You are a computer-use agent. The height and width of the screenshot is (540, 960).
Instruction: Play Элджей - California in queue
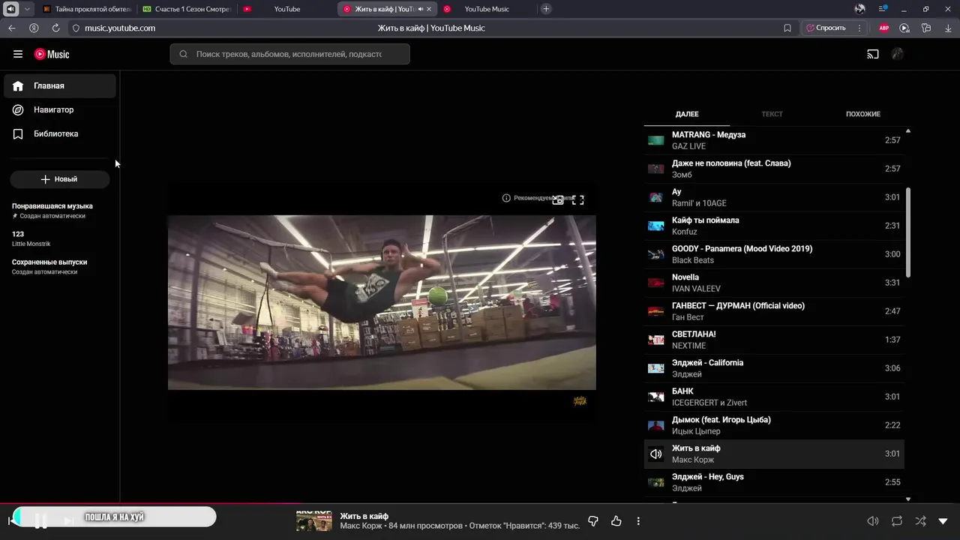774,368
